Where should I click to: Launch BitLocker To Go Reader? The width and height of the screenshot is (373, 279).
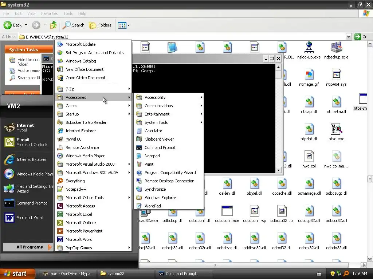93,122
